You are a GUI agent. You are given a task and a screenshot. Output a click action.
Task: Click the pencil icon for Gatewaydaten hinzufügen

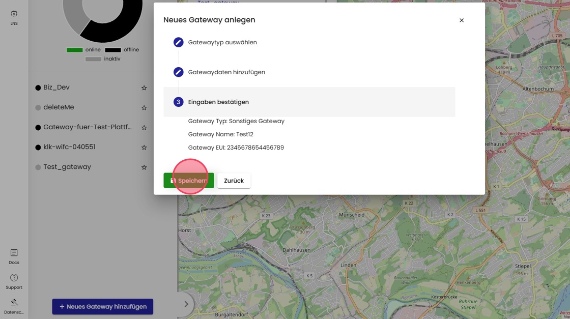(x=178, y=72)
